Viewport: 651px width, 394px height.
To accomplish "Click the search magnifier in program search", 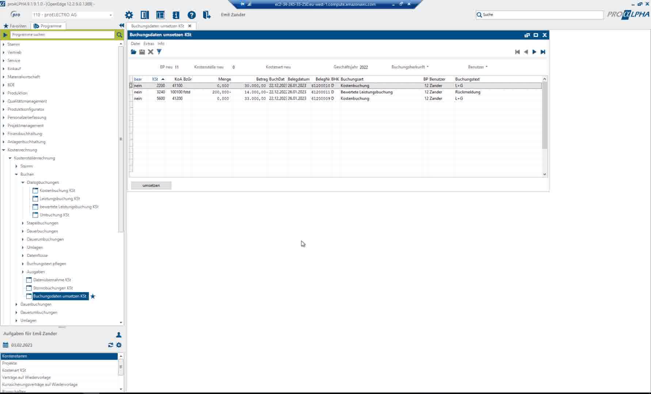I will coord(119,35).
